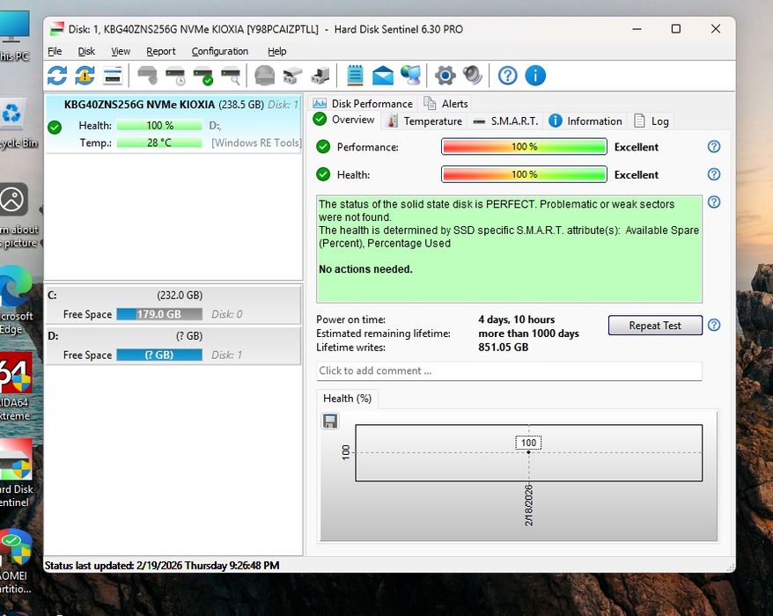Select the Overview tab

344,120
